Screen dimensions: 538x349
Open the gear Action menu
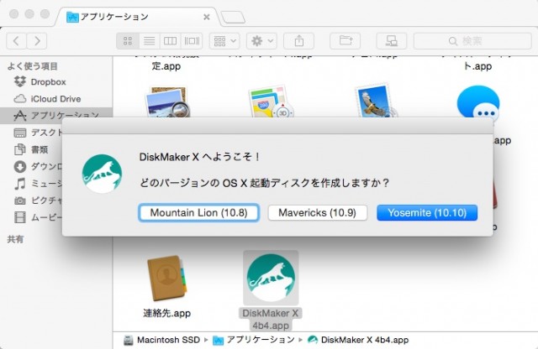click(x=261, y=41)
